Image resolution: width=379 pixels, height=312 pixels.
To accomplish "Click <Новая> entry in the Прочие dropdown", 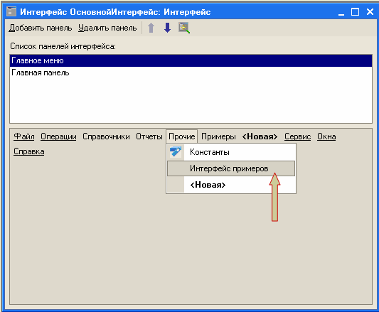I will coord(231,185).
